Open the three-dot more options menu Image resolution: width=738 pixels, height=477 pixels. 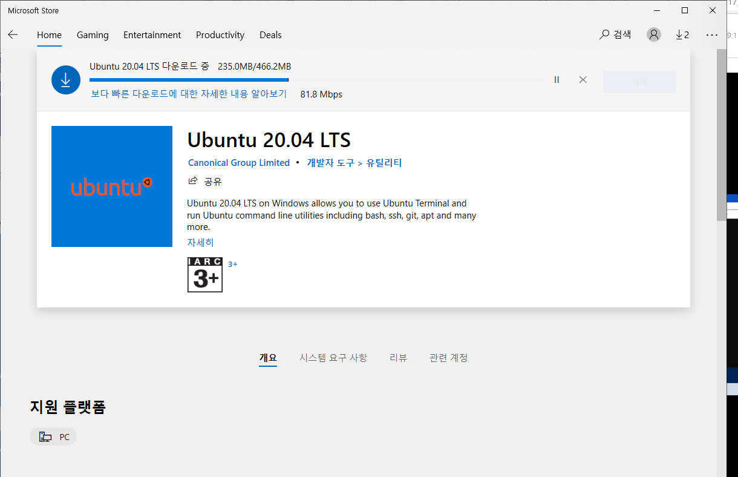click(x=711, y=35)
